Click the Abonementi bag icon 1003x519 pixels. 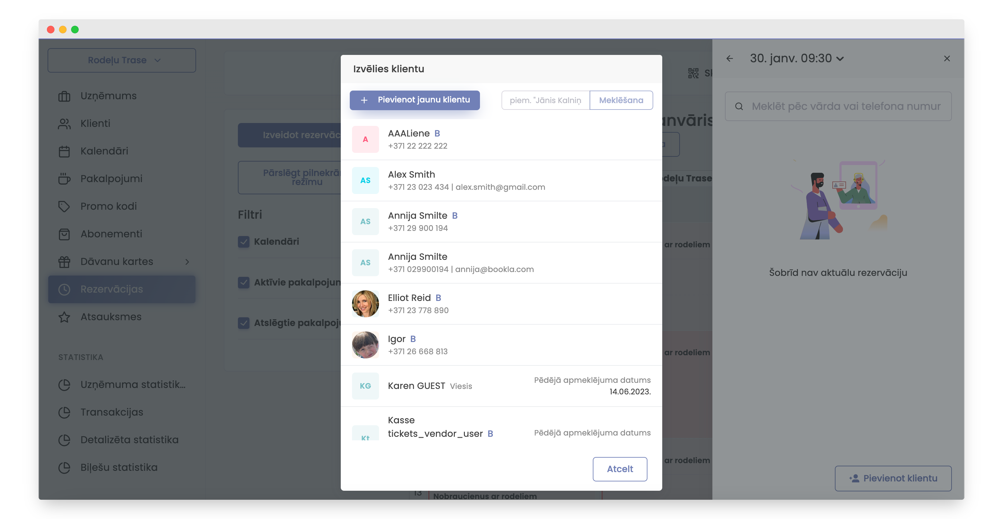pyautogui.click(x=64, y=234)
